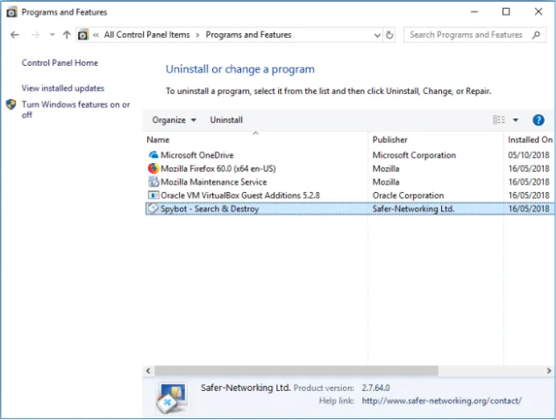
Task: Refresh the Programs and Features list
Action: coord(389,35)
